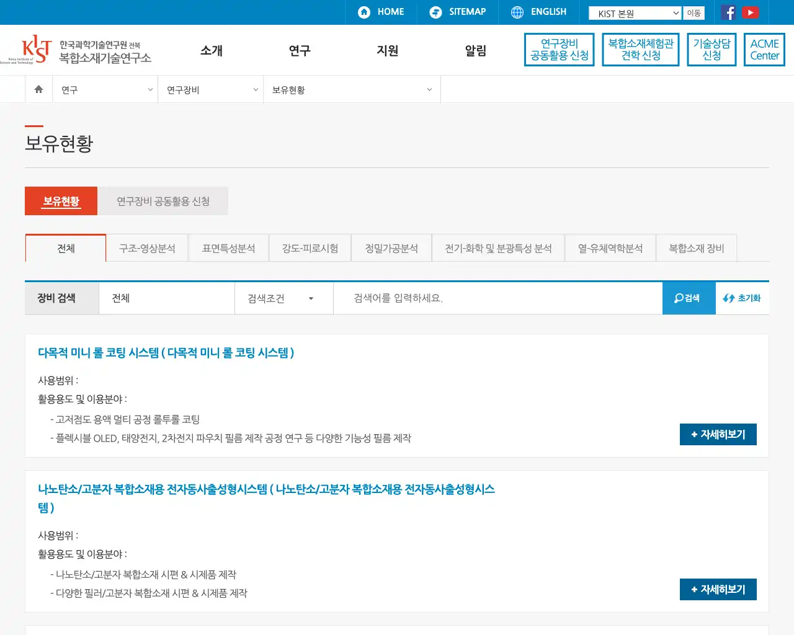Select the 전체 category tab
Viewport: 794px width, 635px height.
tap(66, 248)
